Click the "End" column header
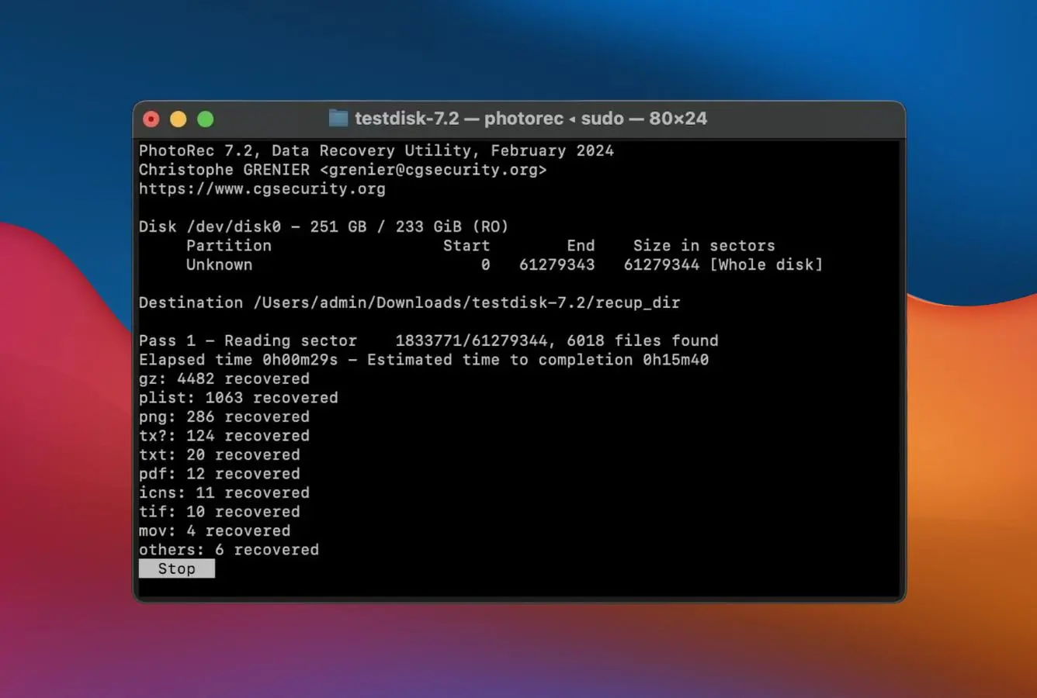The width and height of the screenshot is (1037, 698). pyautogui.click(x=581, y=245)
